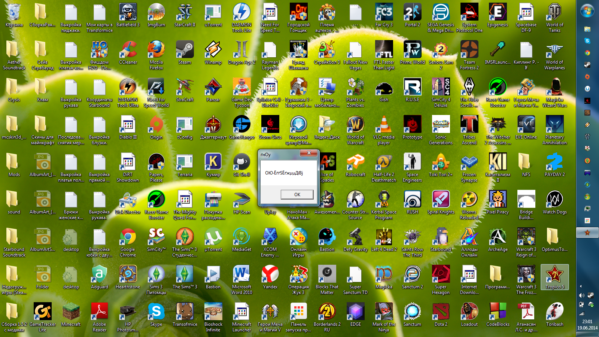Launch Plants vs. Zombies from desktop
This screenshot has height=337, width=599.
[x=356, y=93]
